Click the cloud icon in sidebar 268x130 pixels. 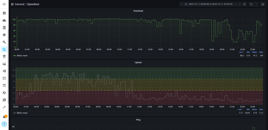click(x=4, y=20)
